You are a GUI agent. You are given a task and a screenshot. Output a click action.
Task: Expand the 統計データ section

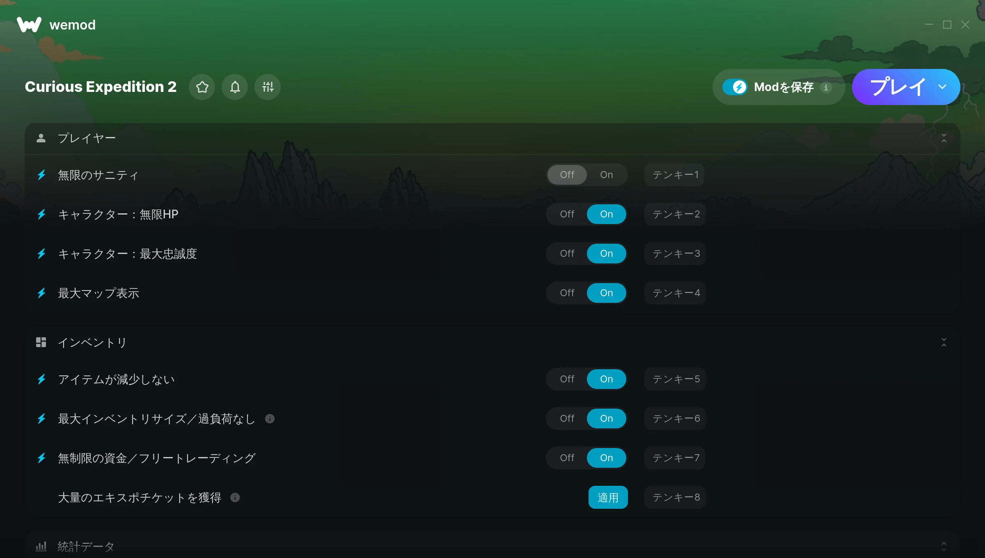tap(944, 546)
